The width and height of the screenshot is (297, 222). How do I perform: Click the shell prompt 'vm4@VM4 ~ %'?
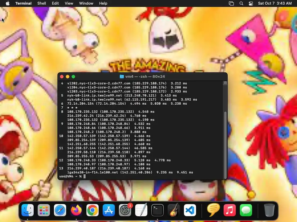tap(70, 176)
